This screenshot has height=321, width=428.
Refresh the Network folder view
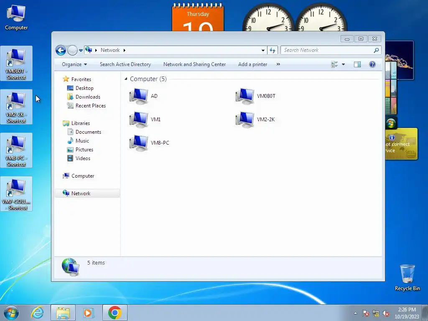point(273,50)
